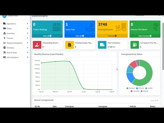
Task: Expand the Administration menu chevron
Action: pos(28,57)
